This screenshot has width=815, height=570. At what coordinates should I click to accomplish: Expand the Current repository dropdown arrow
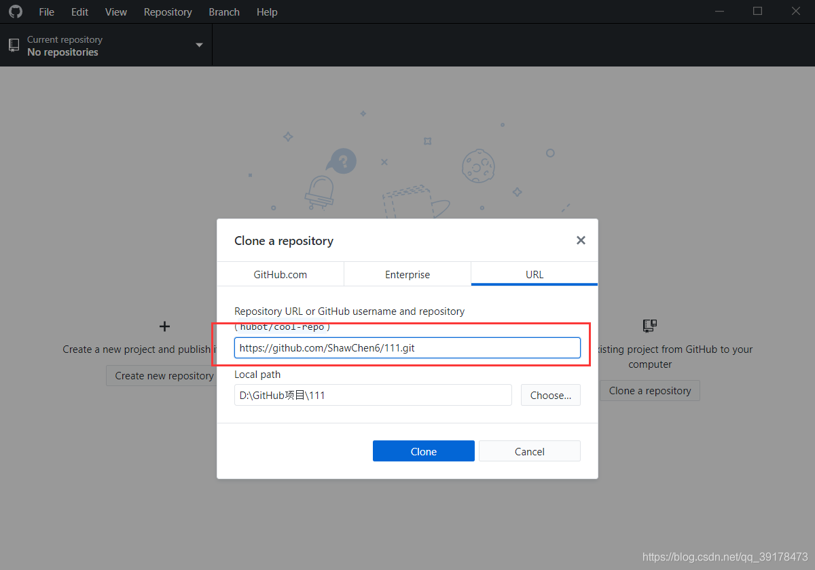click(199, 45)
